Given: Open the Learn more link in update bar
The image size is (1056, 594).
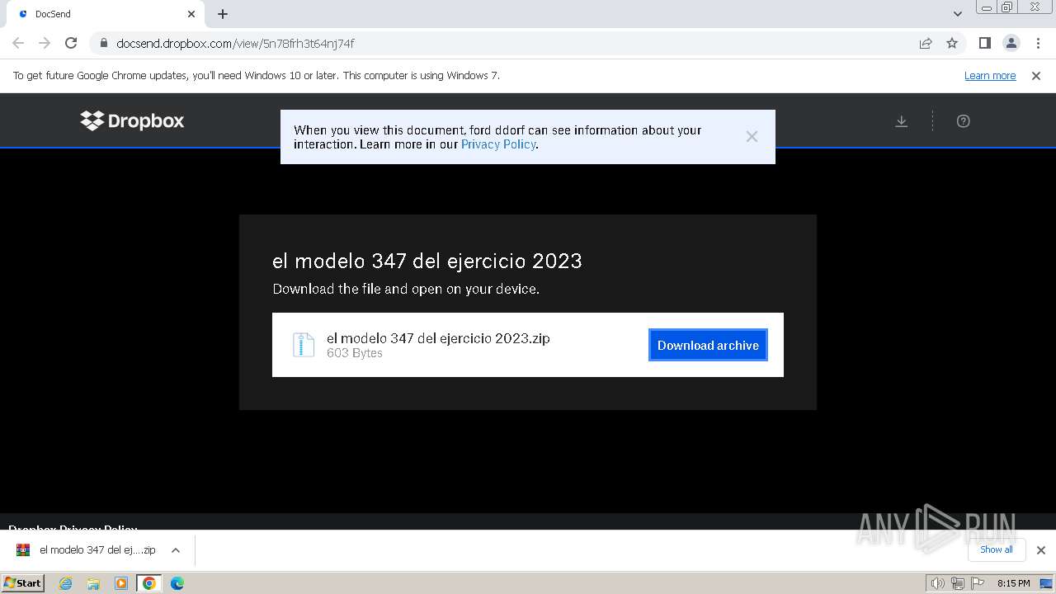Looking at the screenshot, I should pos(990,76).
